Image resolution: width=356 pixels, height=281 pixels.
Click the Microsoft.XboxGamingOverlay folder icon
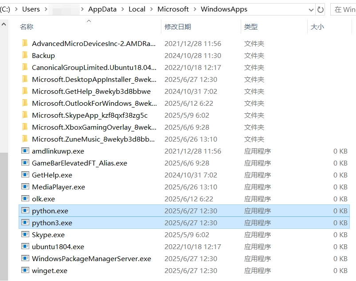pos(25,127)
